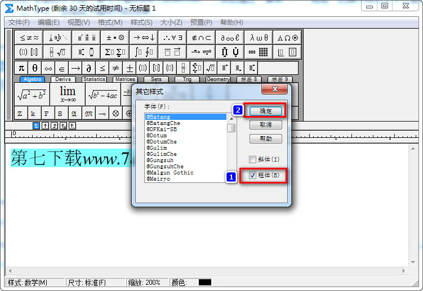Click the 取消 button in 其它样式 dialog
This screenshot has height=291, width=423.
pyautogui.click(x=266, y=124)
